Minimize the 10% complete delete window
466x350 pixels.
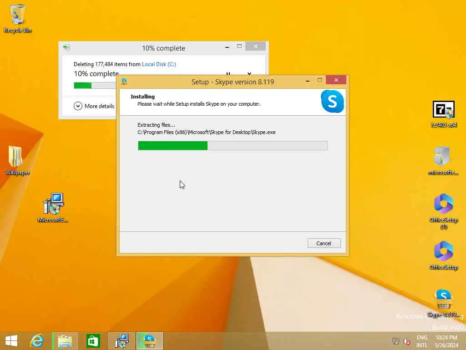tap(227, 47)
